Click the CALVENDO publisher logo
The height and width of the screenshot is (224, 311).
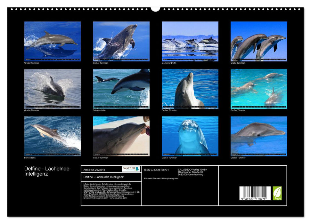(129, 169)
